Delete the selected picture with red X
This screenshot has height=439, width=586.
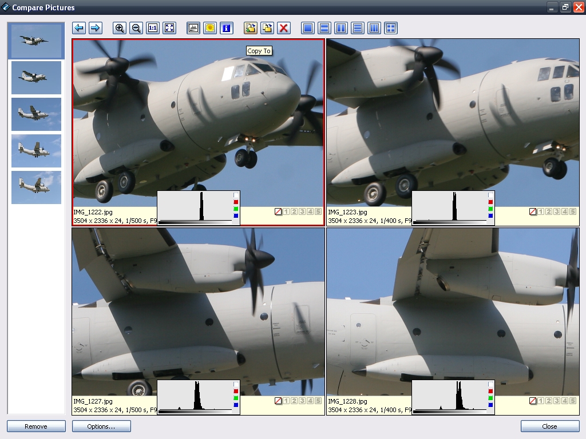click(x=283, y=28)
